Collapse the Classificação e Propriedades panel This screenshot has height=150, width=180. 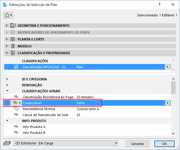point(7,53)
